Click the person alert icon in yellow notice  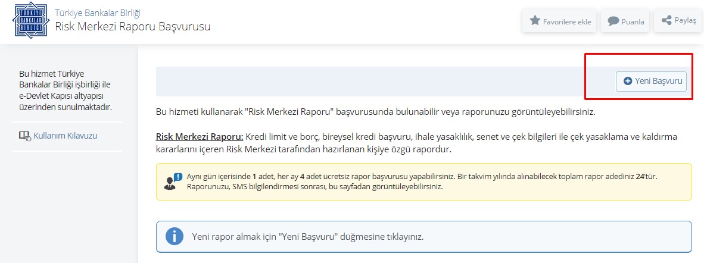tap(173, 181)
